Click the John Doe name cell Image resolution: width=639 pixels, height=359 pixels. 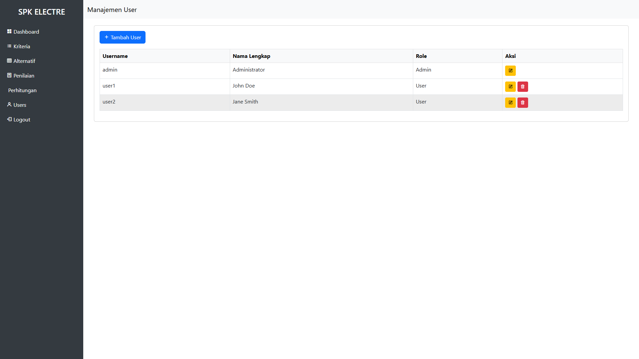(321, 87)
